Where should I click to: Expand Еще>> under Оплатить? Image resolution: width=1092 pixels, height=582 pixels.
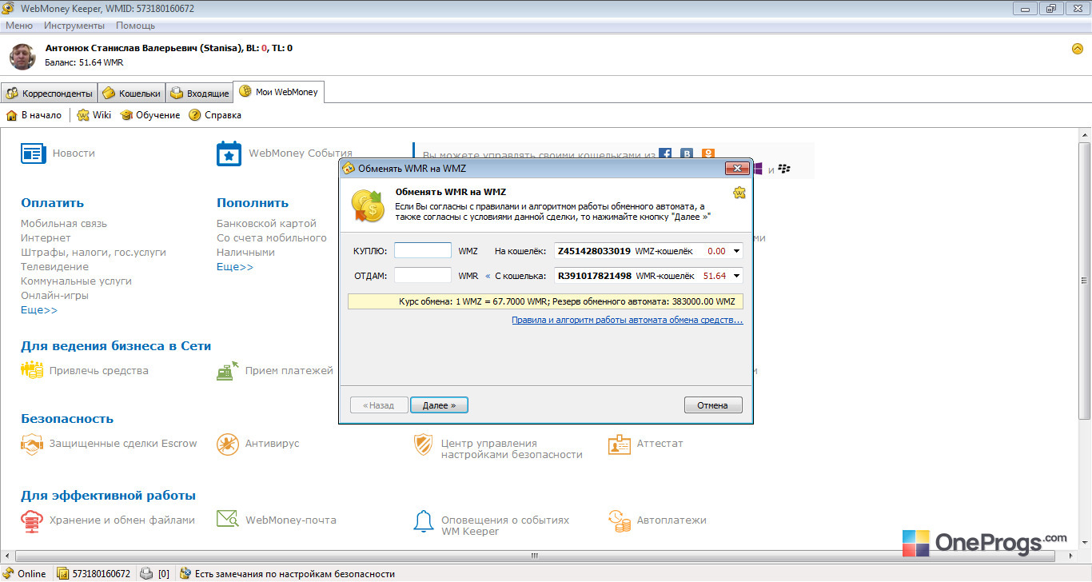(39, 310)
